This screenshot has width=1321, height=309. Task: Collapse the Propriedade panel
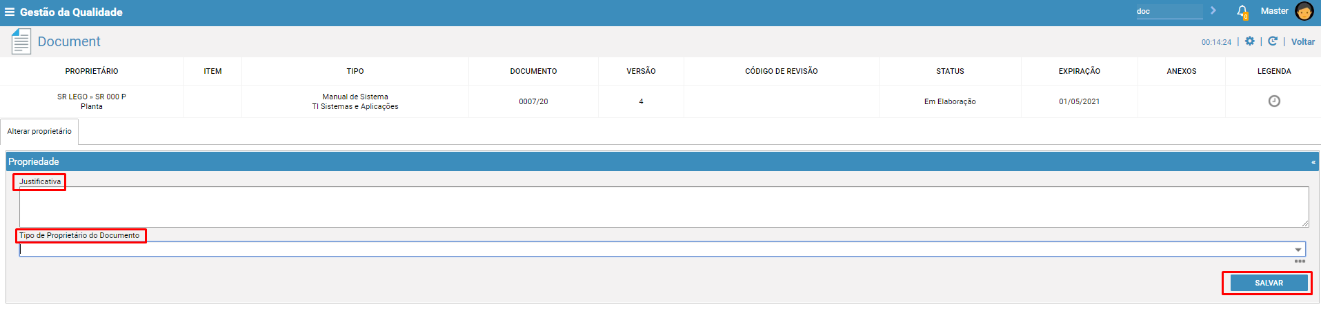pyautogui.click(x=1313, y=162)
